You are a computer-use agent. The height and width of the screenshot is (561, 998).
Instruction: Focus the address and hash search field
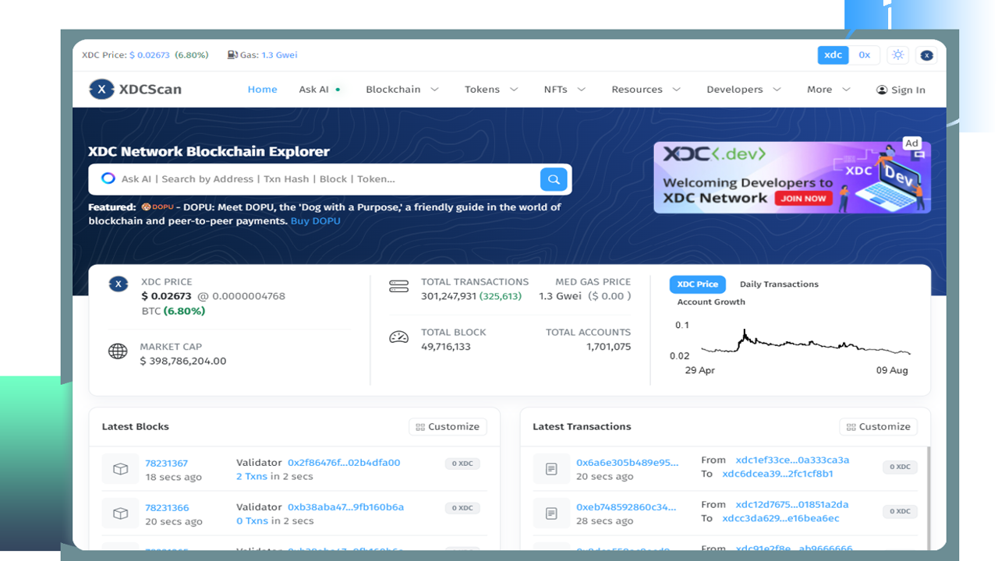pos(327,179)
